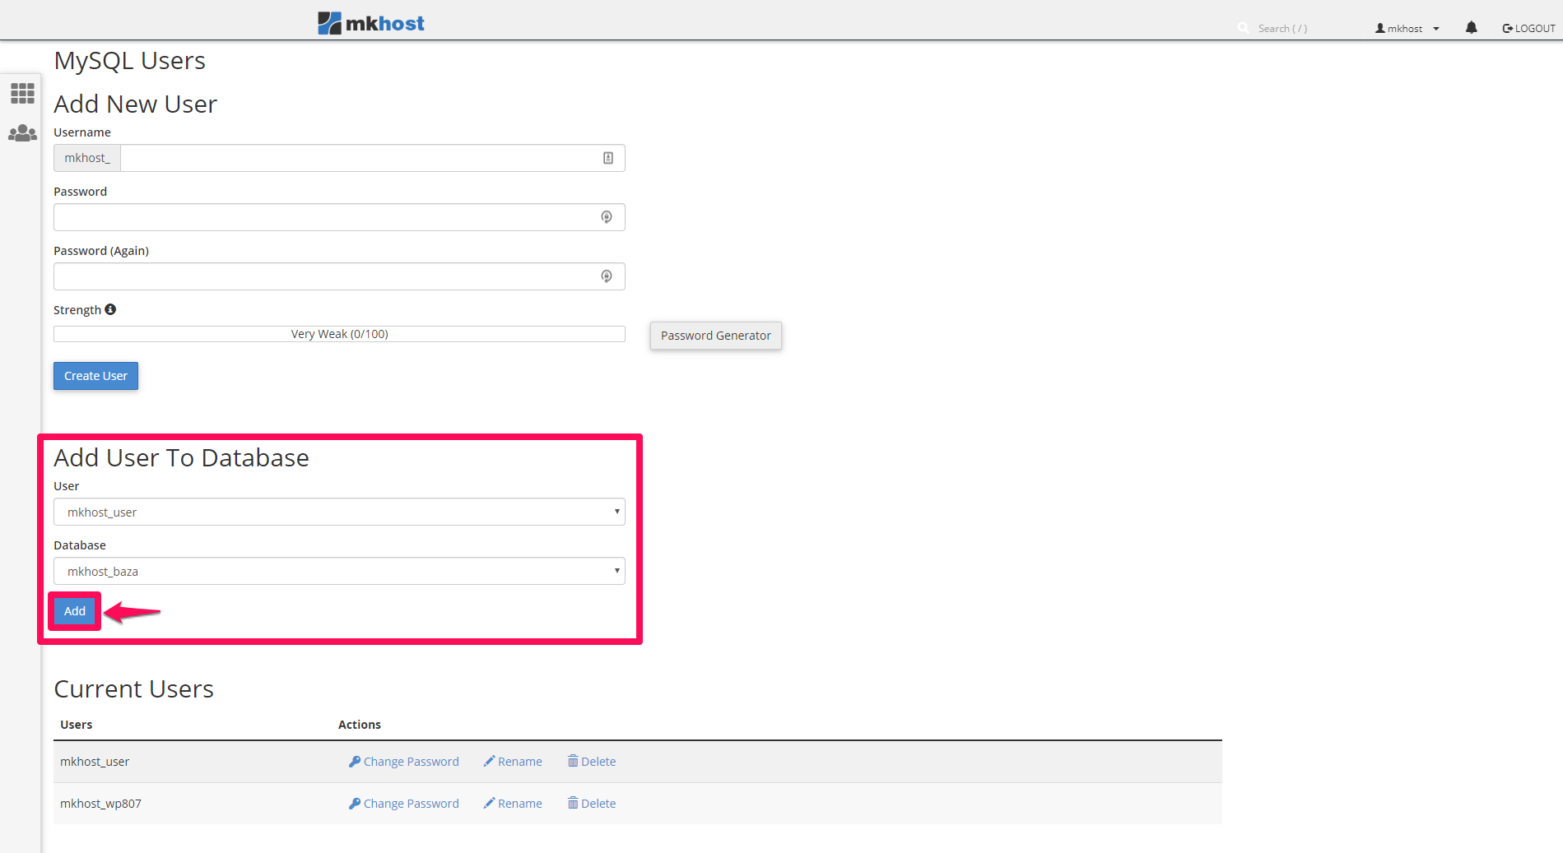Click the contact icon in Username field
Screen dimensions: 1563x853
pyautogui.click(x=607, y=158)
